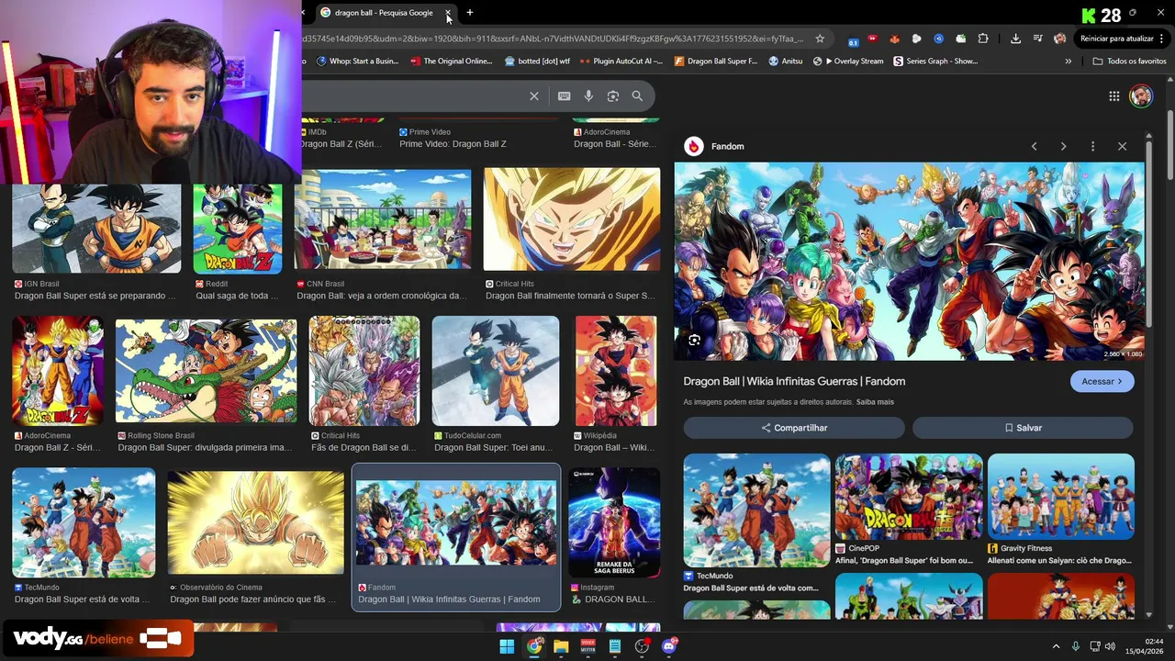Go to next image in preview panel

(1063, 147)
